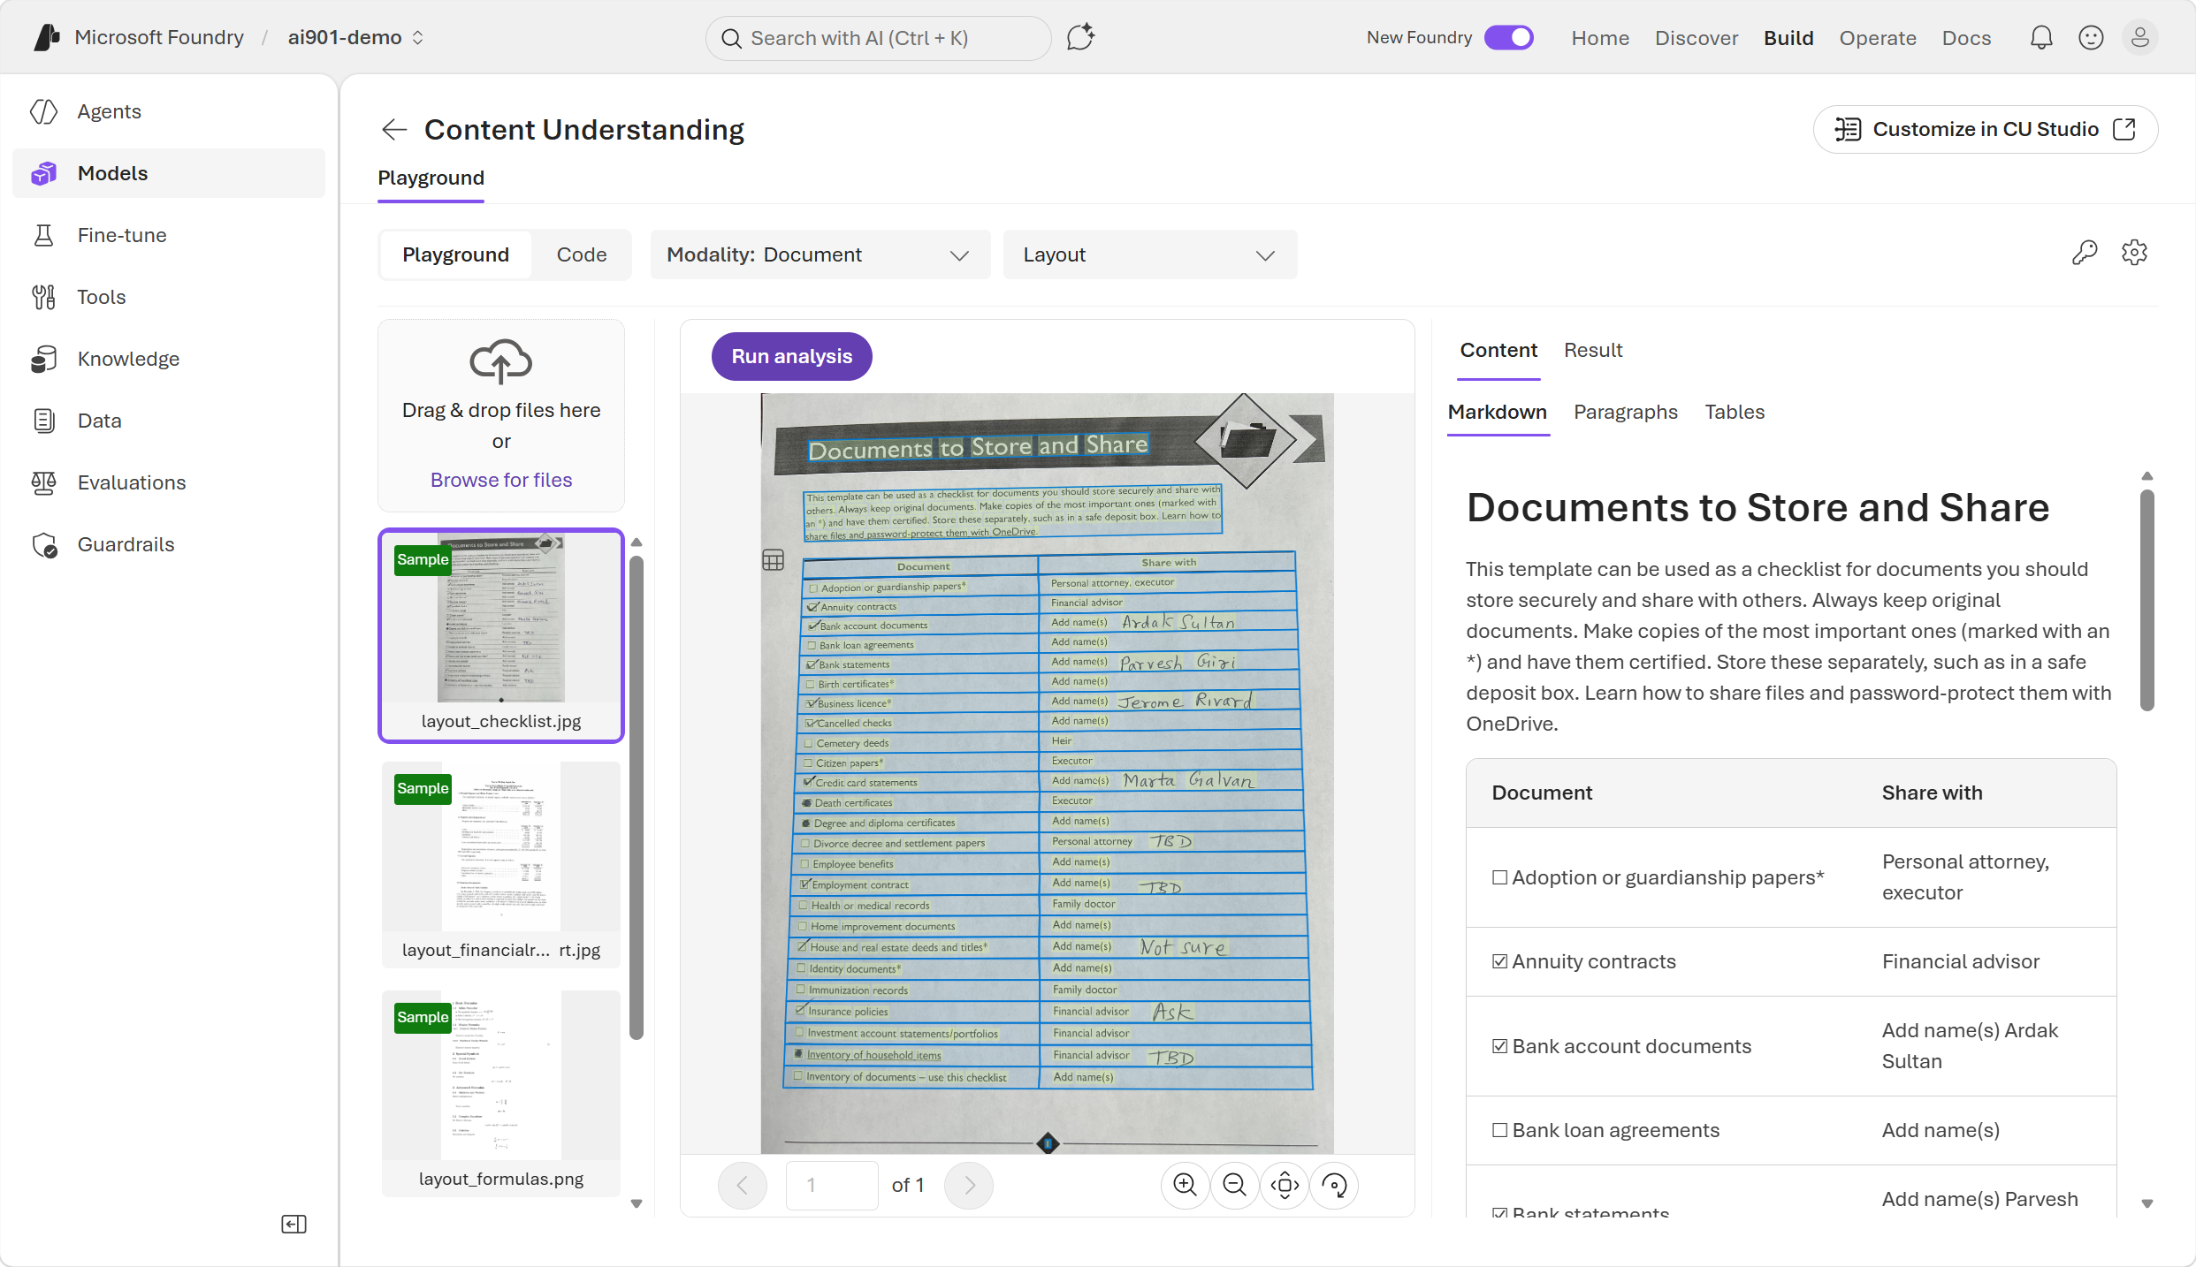Image resolution: width=2196 pixels, height=1267 pixels.
Task: Collapse the sidebar with the panel icon
Action: [294, 1224]
